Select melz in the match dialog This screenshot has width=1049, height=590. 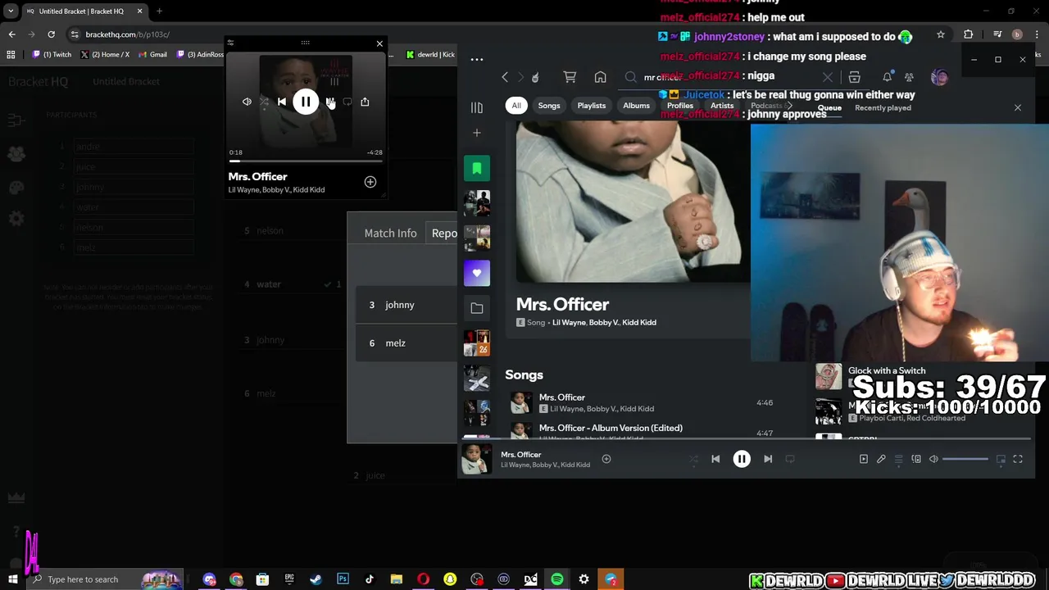[406, 343]
